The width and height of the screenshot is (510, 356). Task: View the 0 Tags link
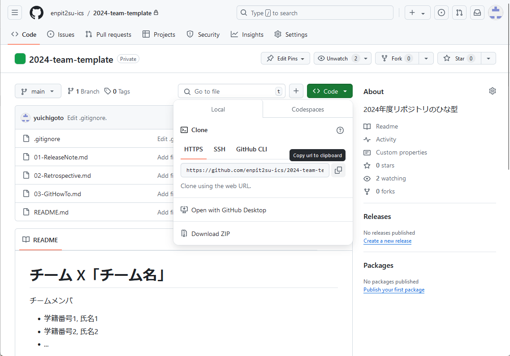117,91
